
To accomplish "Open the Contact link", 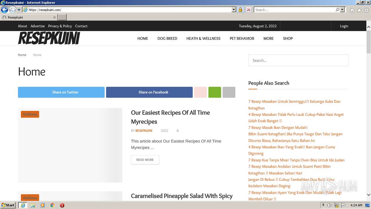I will [x=81, y=26].
